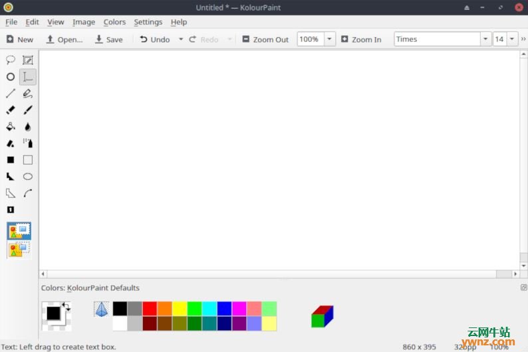Viewport: 528px width, 352px height.
Task: Pick the dark green palette swatch
Action: [x=194, y=323]
